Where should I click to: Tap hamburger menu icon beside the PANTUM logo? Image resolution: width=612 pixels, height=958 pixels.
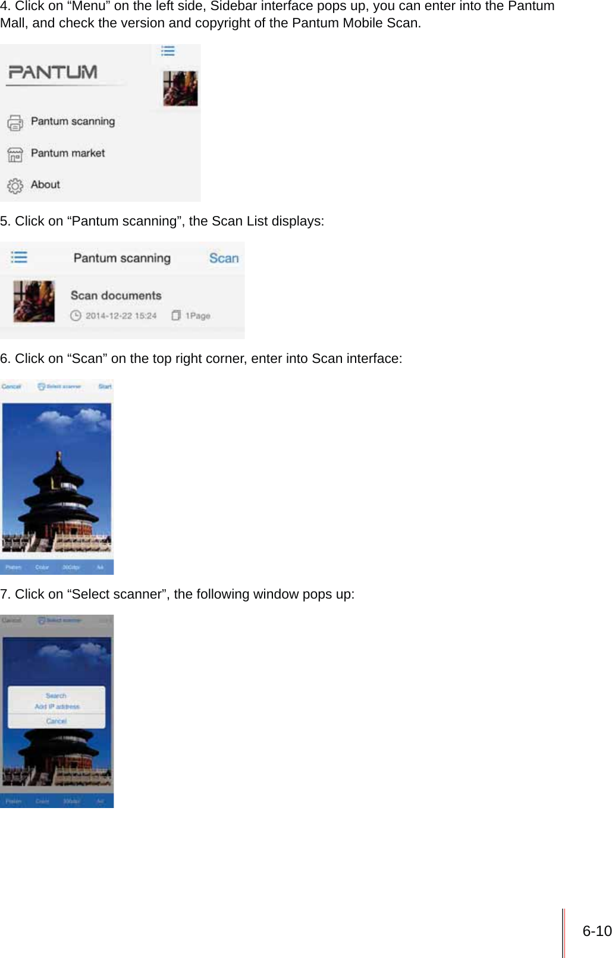168,51
